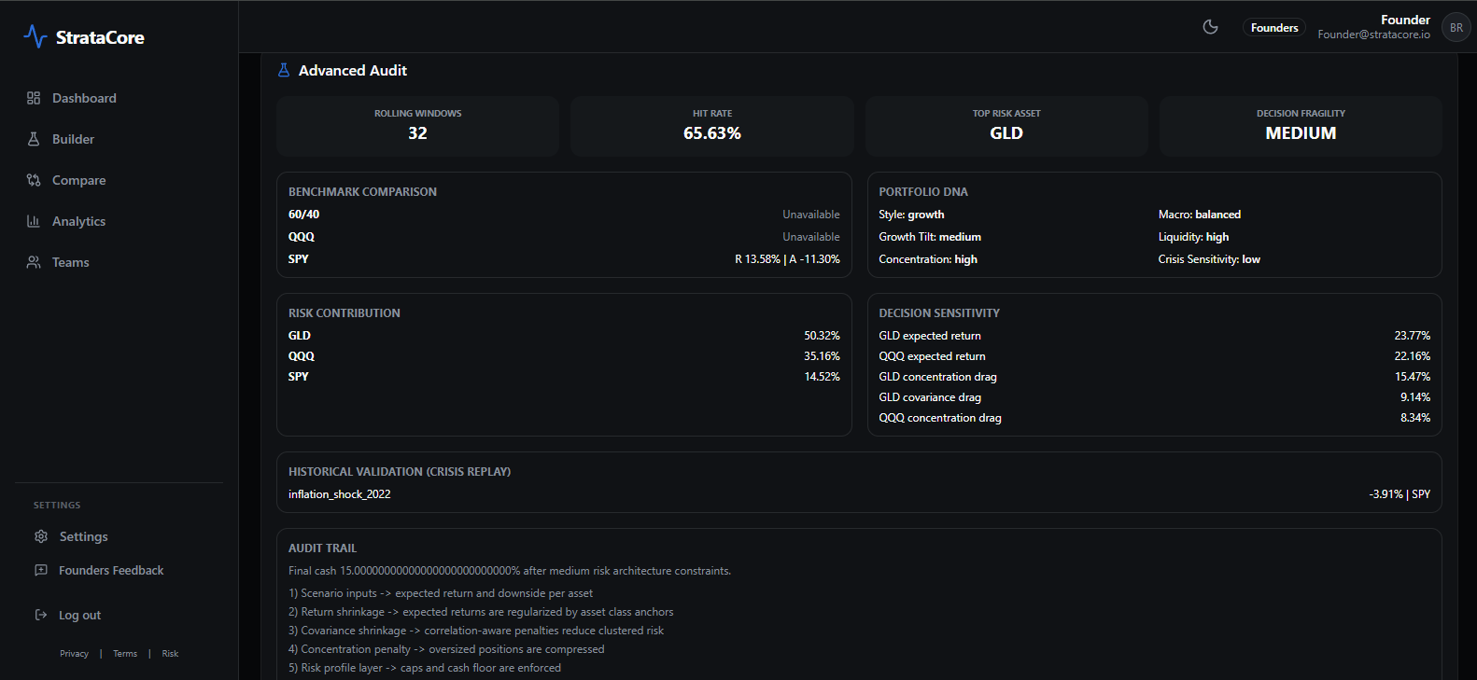Click the GLD concentration drag row
This screenshot has height=680, width=1477.
click(1154, 377)
